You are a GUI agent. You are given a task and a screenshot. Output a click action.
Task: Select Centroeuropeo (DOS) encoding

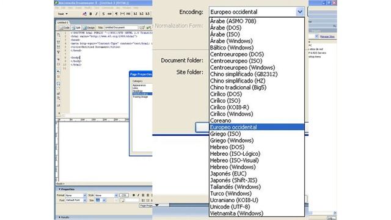point(257,54)
